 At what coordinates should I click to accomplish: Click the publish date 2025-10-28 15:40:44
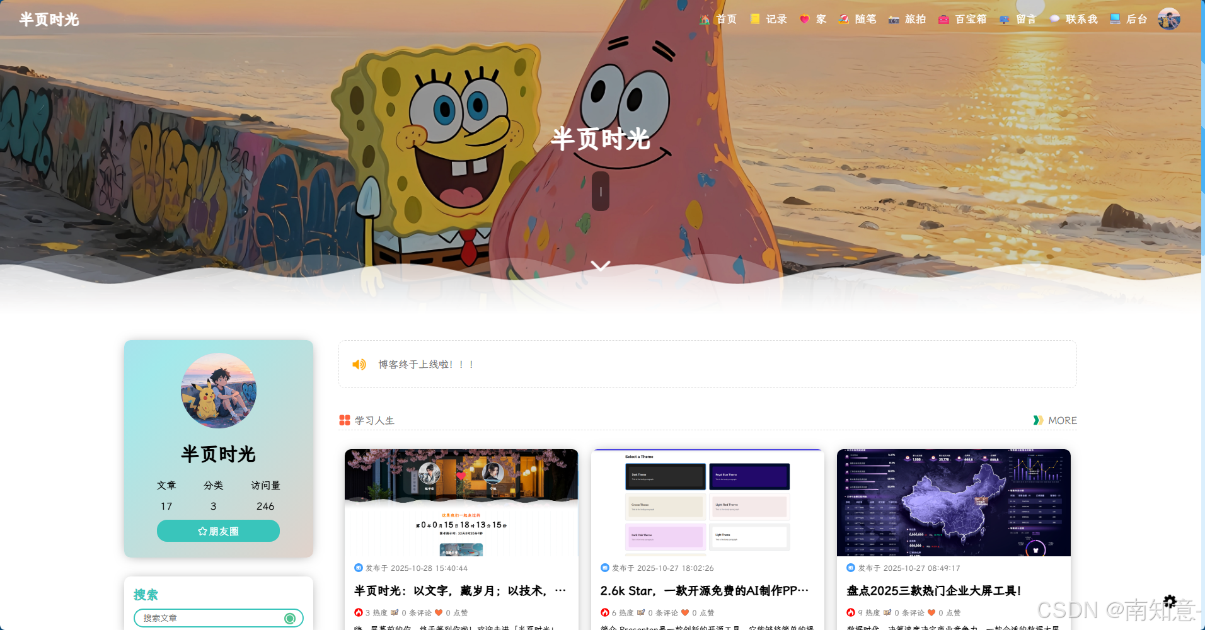429,568
